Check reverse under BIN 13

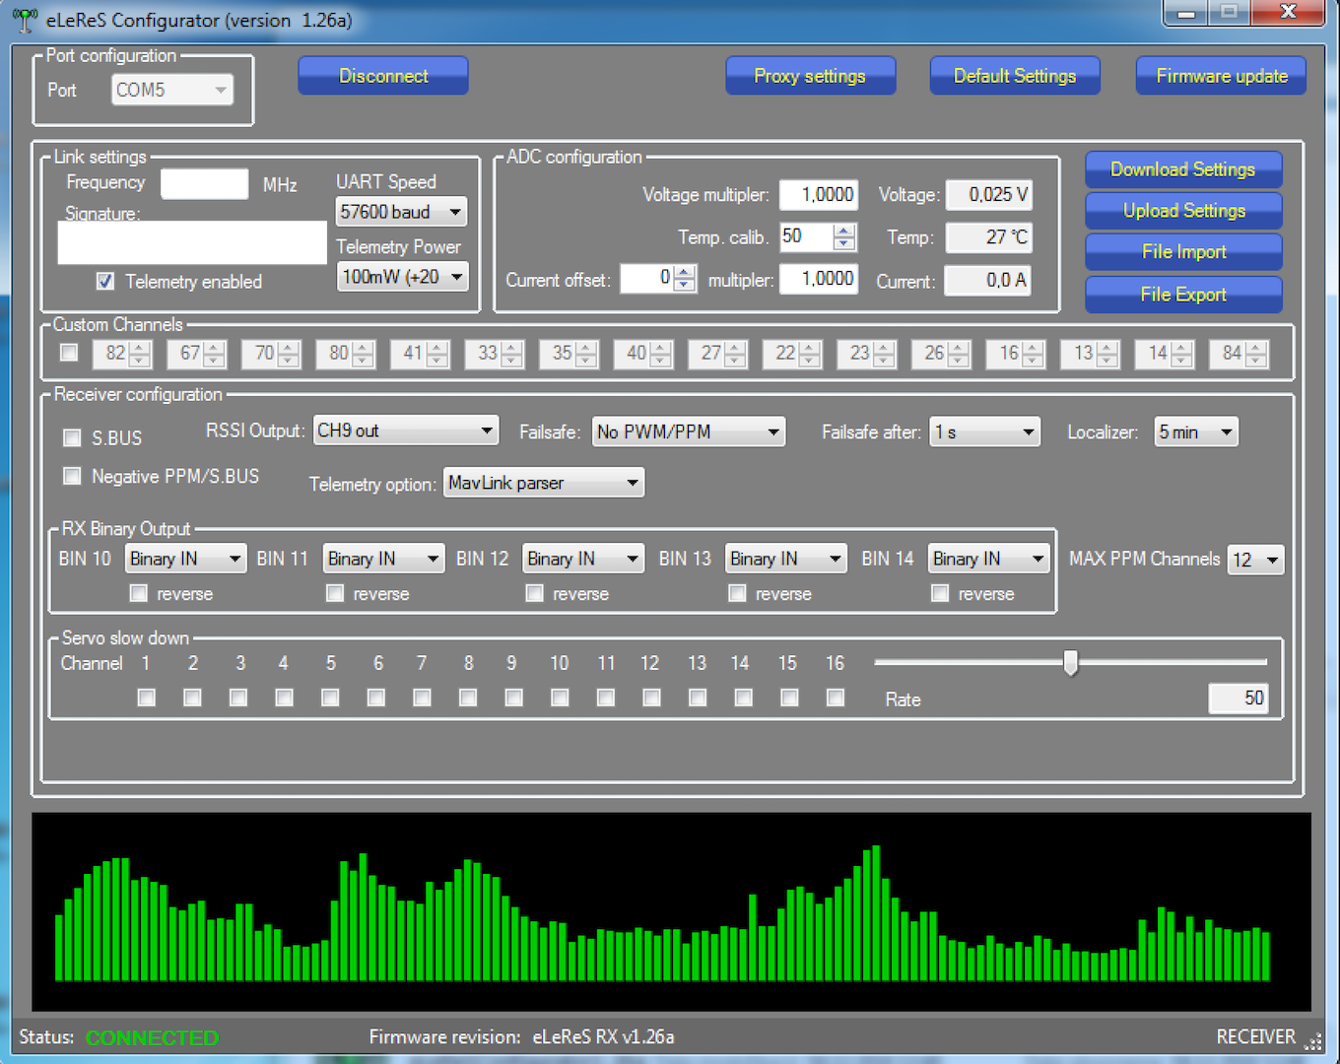pos(737,593)
